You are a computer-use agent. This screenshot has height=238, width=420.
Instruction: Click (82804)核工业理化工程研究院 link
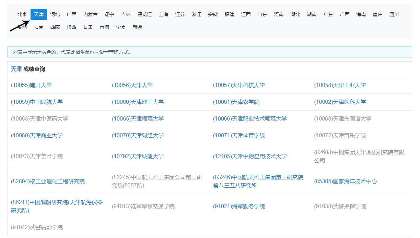pyautogui.click(x=48, y=181)
